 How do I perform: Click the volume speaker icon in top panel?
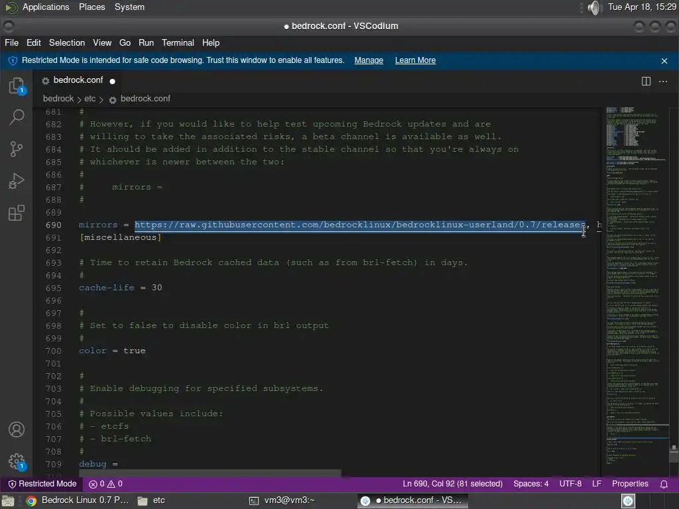[595, 7]
